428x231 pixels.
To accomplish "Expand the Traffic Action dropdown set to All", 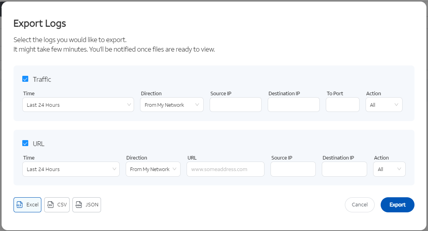I will [x=383, y=104].
